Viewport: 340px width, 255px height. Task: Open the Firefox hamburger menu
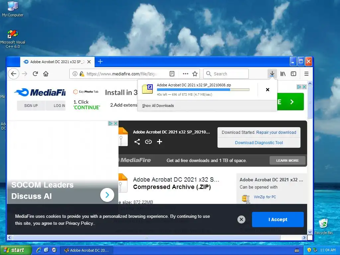pyautogui.click(x=306, y=74)
